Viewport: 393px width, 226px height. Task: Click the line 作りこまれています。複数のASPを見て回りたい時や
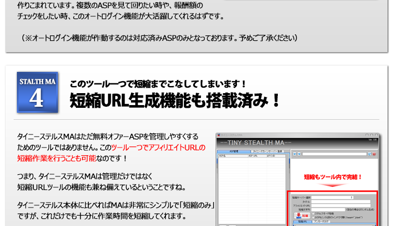[110, 5]
